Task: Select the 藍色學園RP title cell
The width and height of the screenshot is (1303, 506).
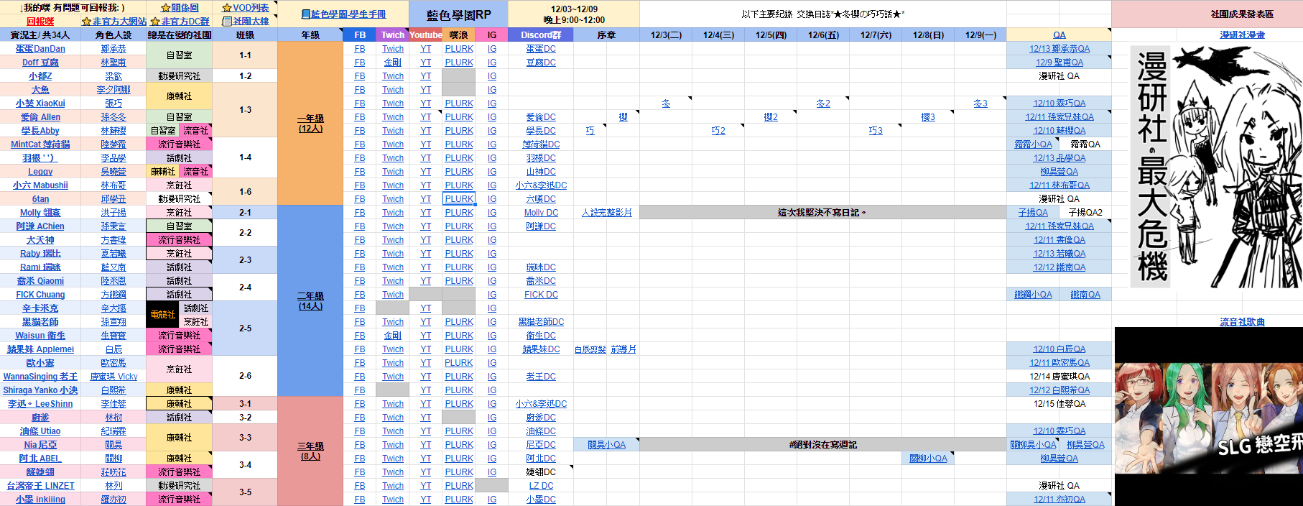Action: [x=458, y=14]
